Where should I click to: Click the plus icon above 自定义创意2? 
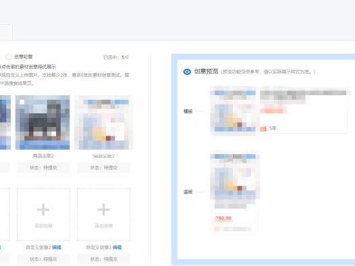click(43, 210)
